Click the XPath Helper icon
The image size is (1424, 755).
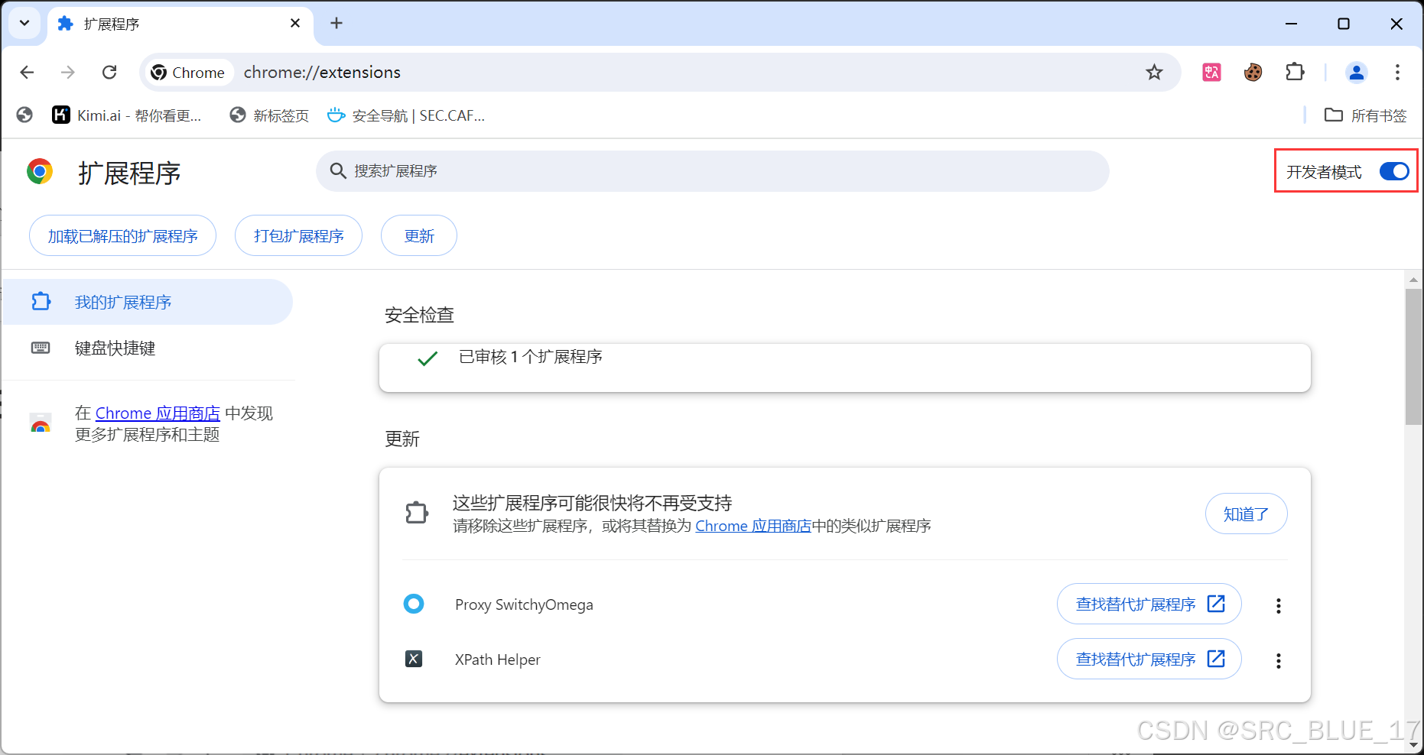(414, 659)
